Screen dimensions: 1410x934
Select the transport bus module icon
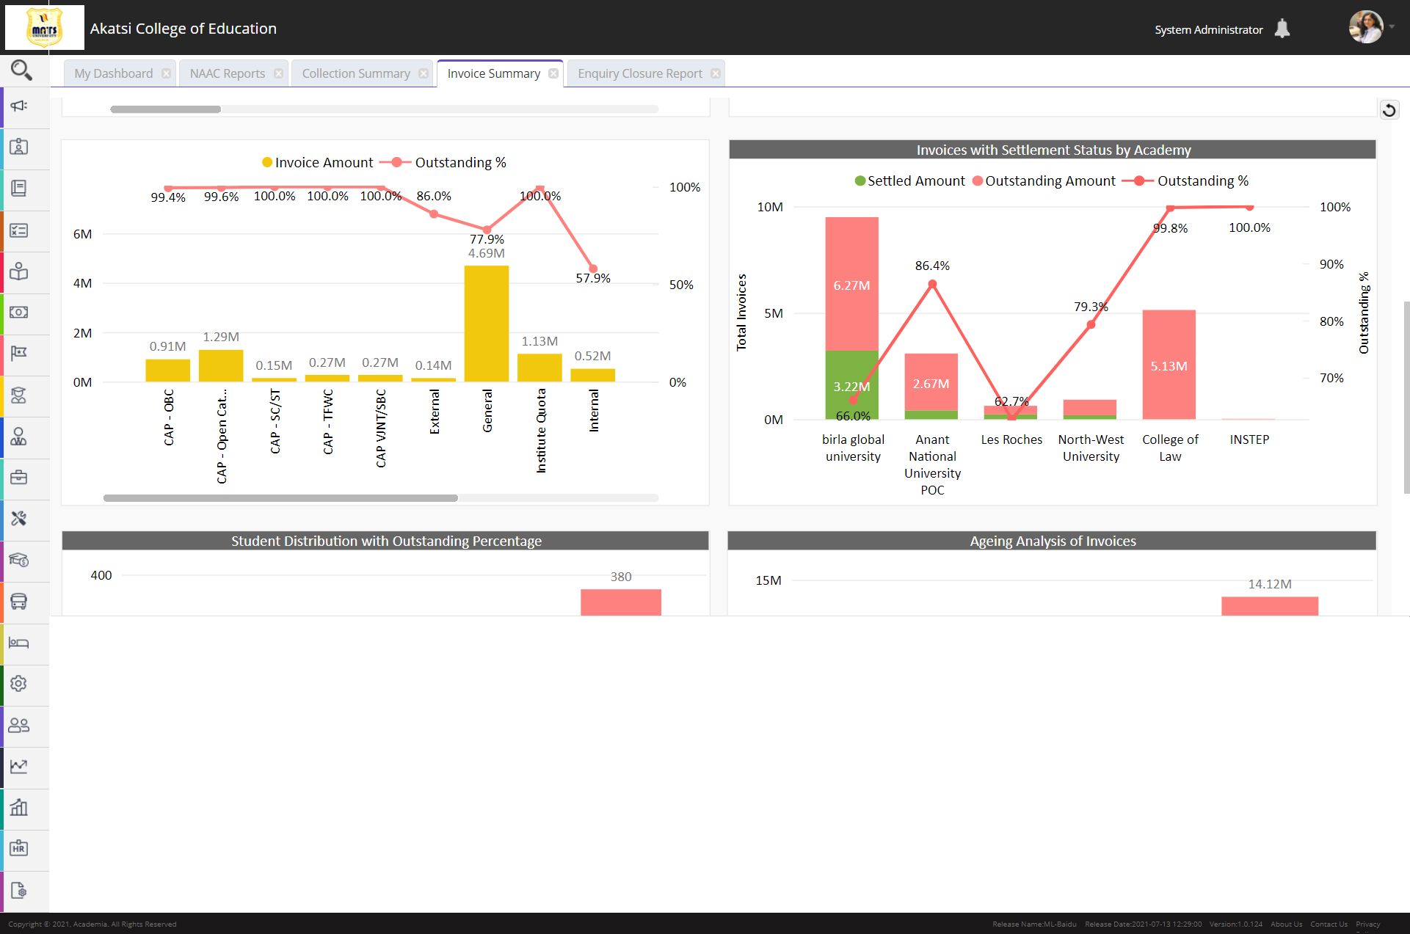pos(20,602)
